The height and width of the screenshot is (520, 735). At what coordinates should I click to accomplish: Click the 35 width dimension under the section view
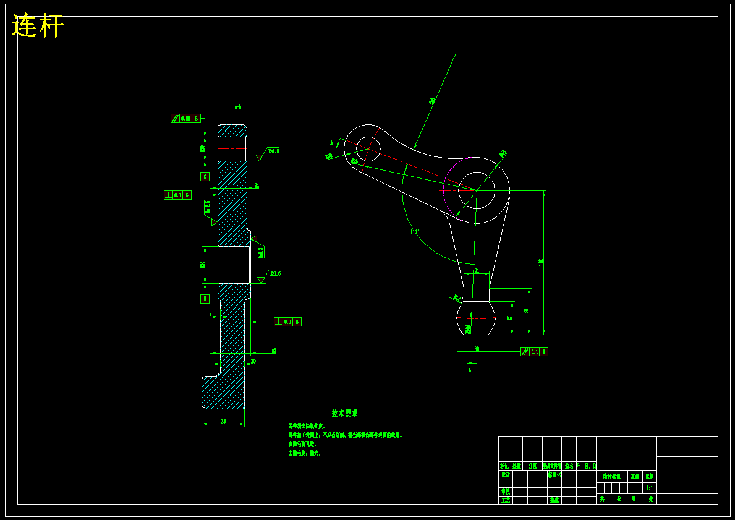click(224, 421)
